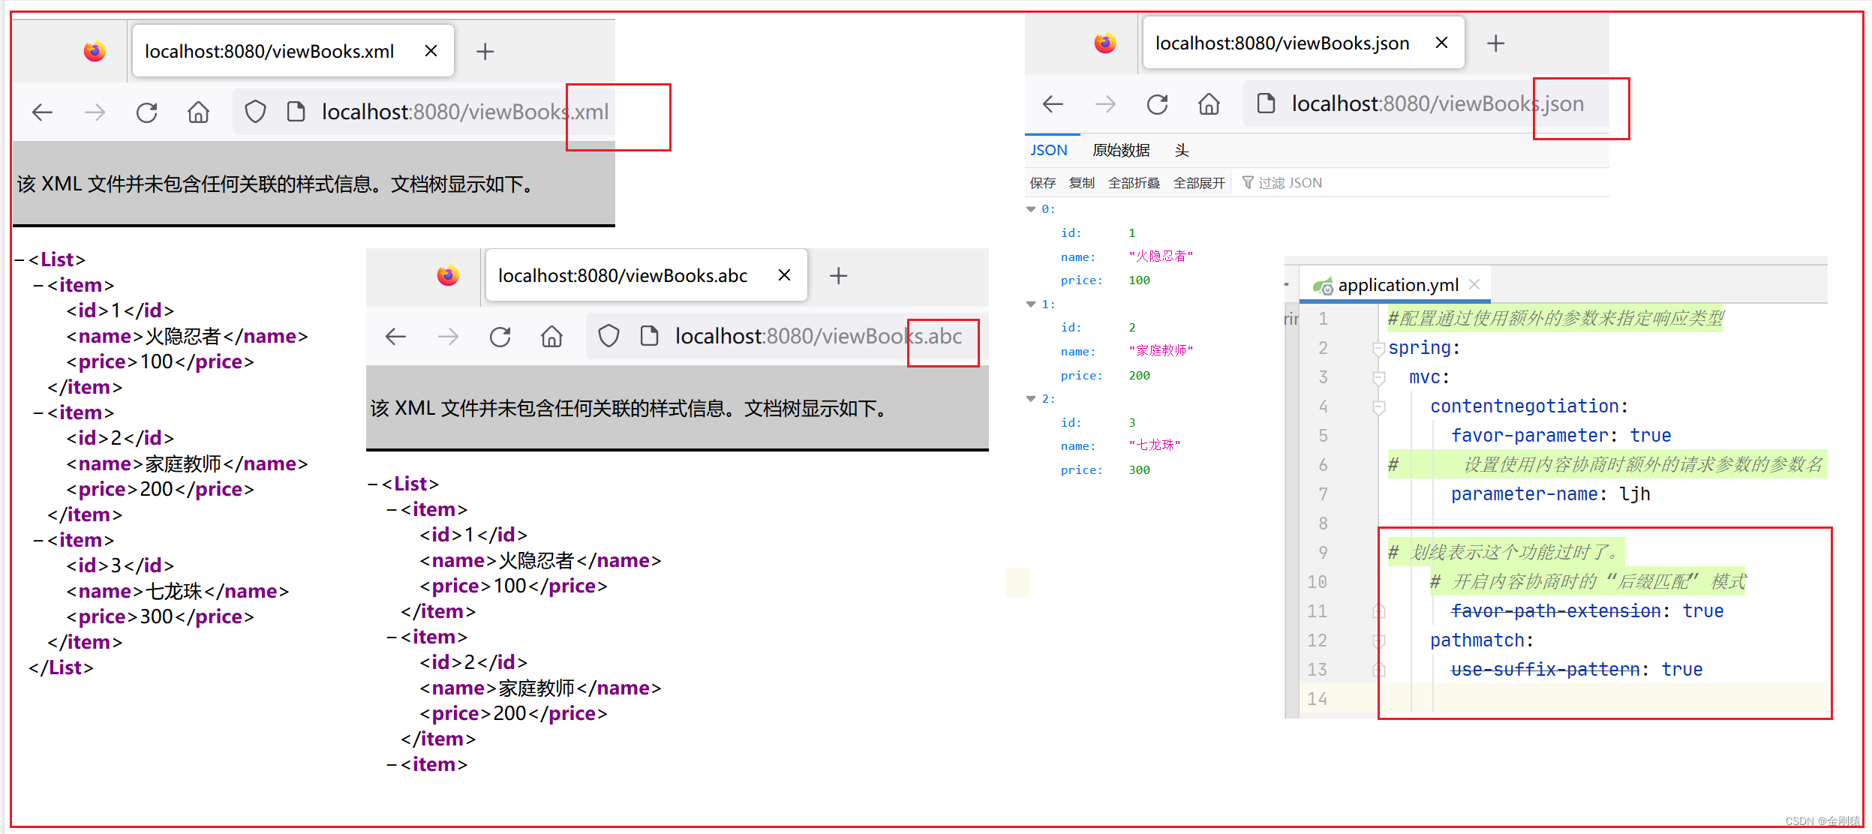Click page info icon in viewBooks.abc address bar
Image resolution: width=1872 pixels, height=834 pixels.
650,336
